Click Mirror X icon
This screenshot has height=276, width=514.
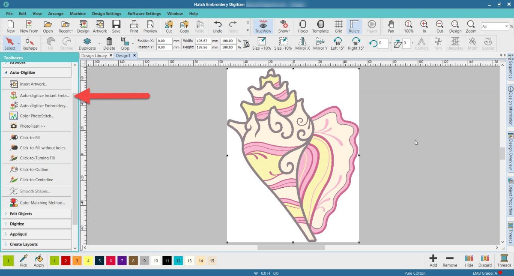302,43
